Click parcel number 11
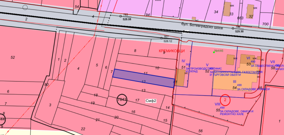Screen dimensions: 284x135 (146, 73)
